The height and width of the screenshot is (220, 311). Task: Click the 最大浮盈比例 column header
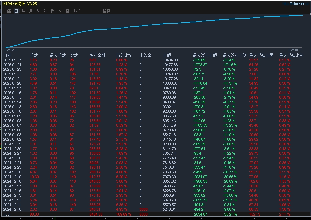pyautogui.click(x=291, y=55)
